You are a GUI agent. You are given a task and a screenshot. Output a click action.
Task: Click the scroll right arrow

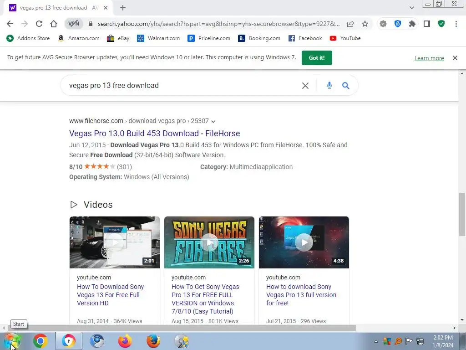pos(454,328)
